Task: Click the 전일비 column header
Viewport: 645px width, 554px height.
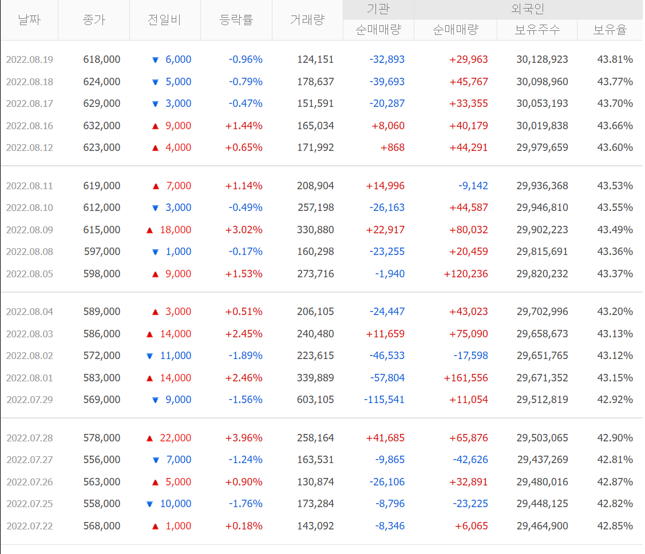Action: click(x=165, y=20)
